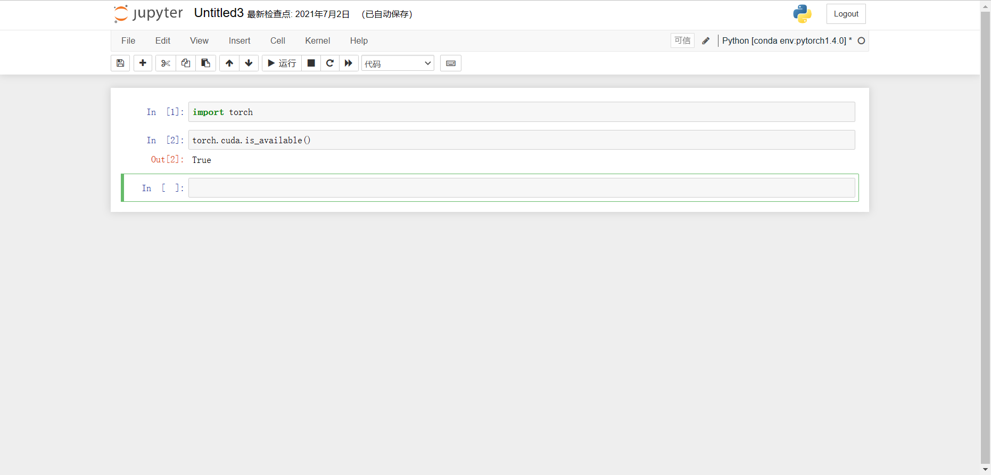Image resolution: width=991 pixels, height=475 pixels.
Task: Click into the torch.cuda.is_available() cell
Action: [522, 140]
